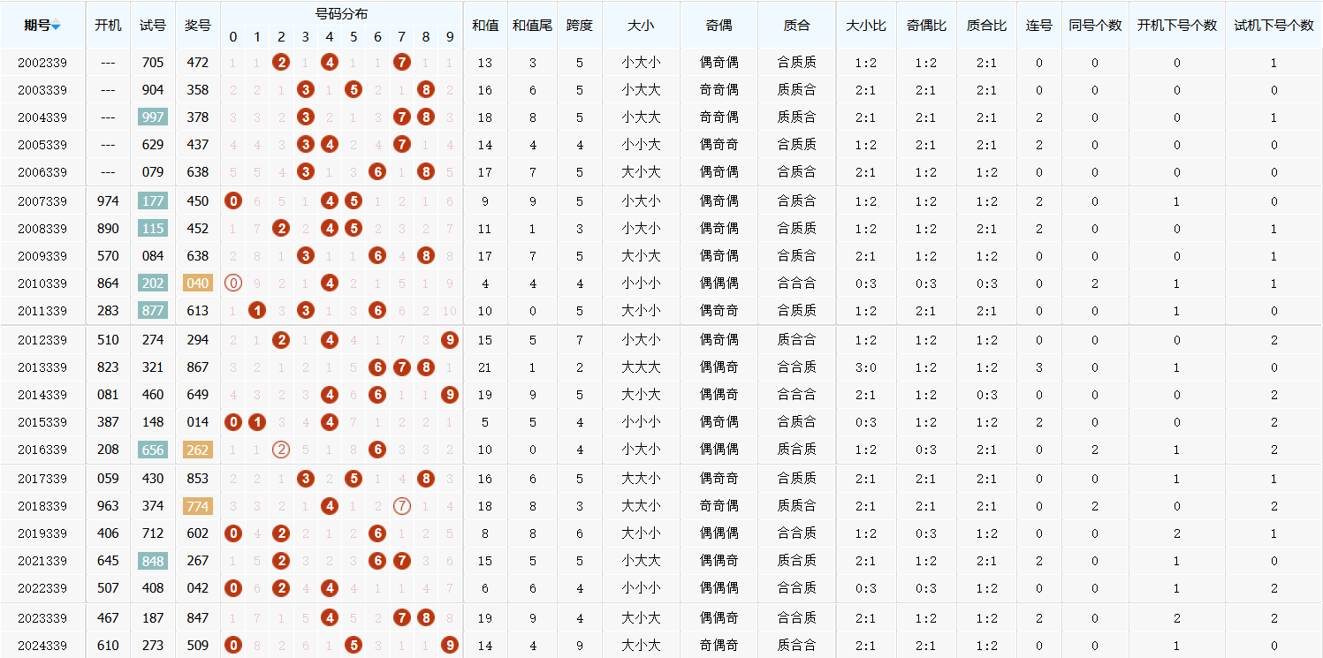Click the 试号 column header
Screen dimensions: 1323x658
coord(153,25)
